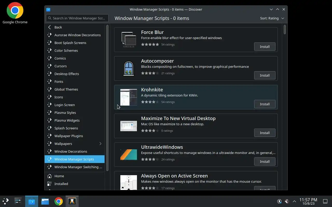The image size is (332, 207).
Task: Open System Settings from the taskbar
Action: (18, 201)
